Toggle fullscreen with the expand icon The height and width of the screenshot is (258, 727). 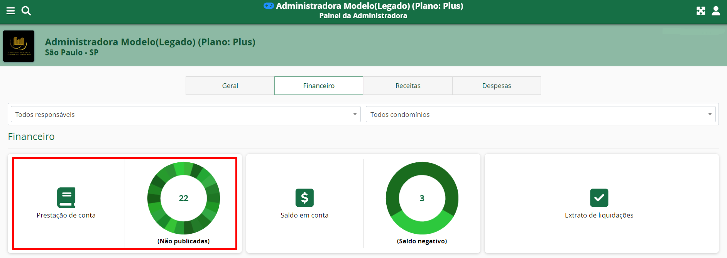(701, 11)
